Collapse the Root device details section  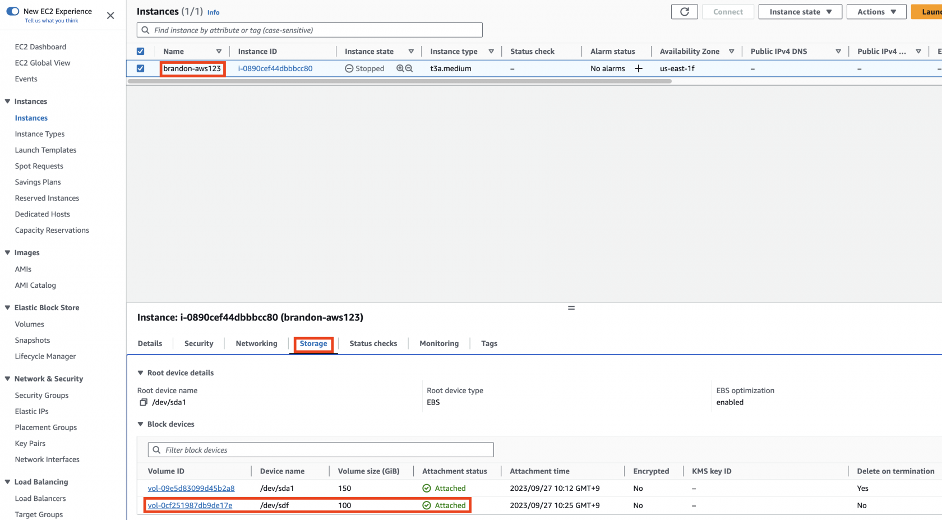[x=141, y=373]
